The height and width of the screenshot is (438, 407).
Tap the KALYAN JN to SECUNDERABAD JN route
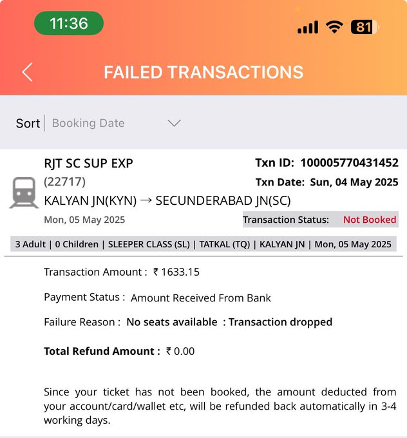click(167, 201)
